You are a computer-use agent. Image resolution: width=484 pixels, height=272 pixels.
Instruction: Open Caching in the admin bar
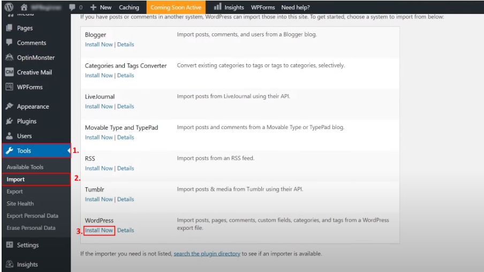pyautogui.click(x=128, y=7)
